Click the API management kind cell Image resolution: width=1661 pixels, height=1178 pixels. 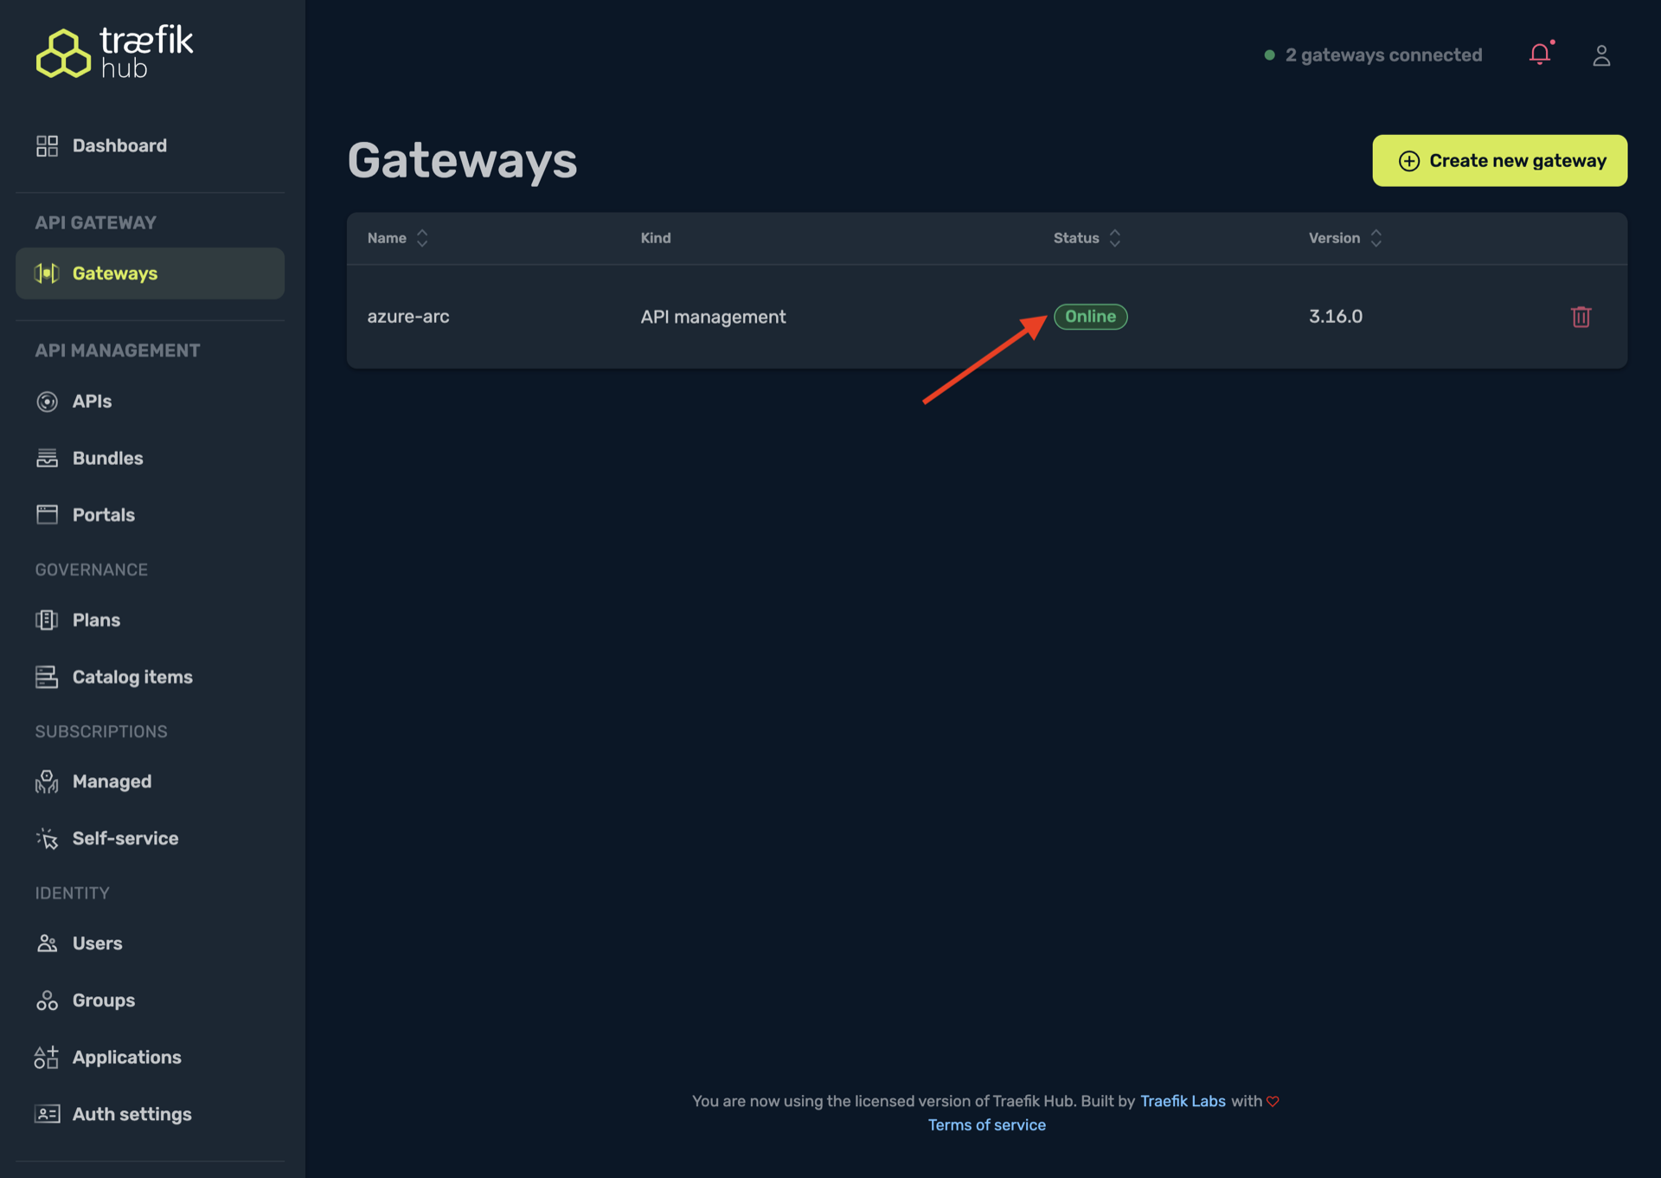[x=713, y=317]
